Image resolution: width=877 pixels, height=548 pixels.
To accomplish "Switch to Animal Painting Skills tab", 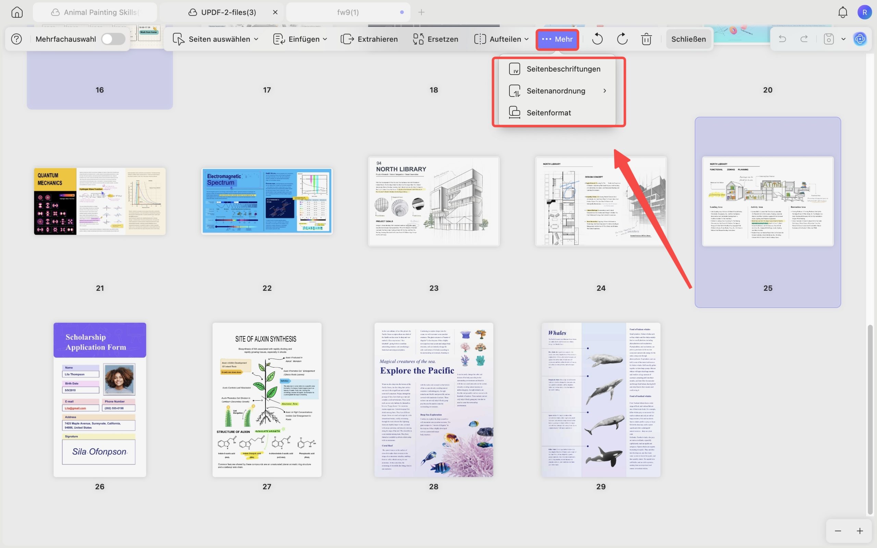I will [95, 12].
